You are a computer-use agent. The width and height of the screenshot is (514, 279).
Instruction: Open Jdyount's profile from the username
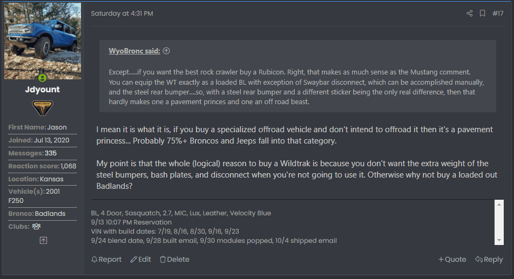(x=42, y=90)
